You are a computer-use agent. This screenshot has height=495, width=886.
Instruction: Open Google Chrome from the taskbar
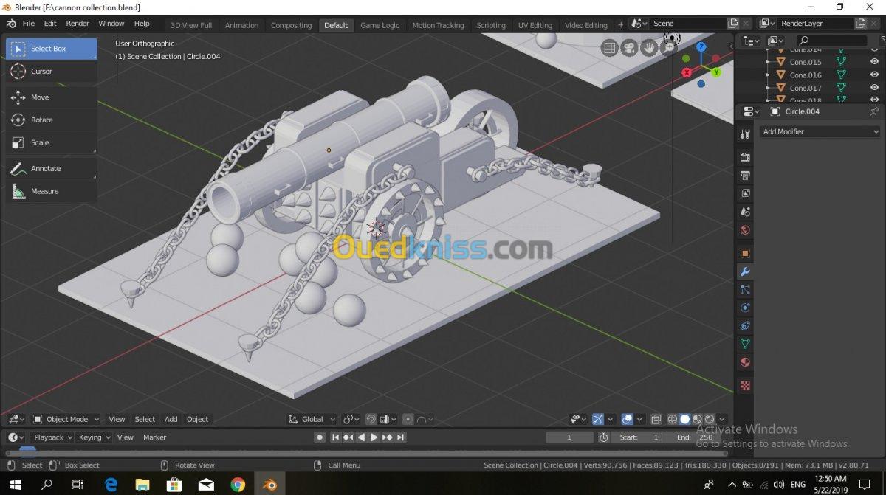pos(238,485)
